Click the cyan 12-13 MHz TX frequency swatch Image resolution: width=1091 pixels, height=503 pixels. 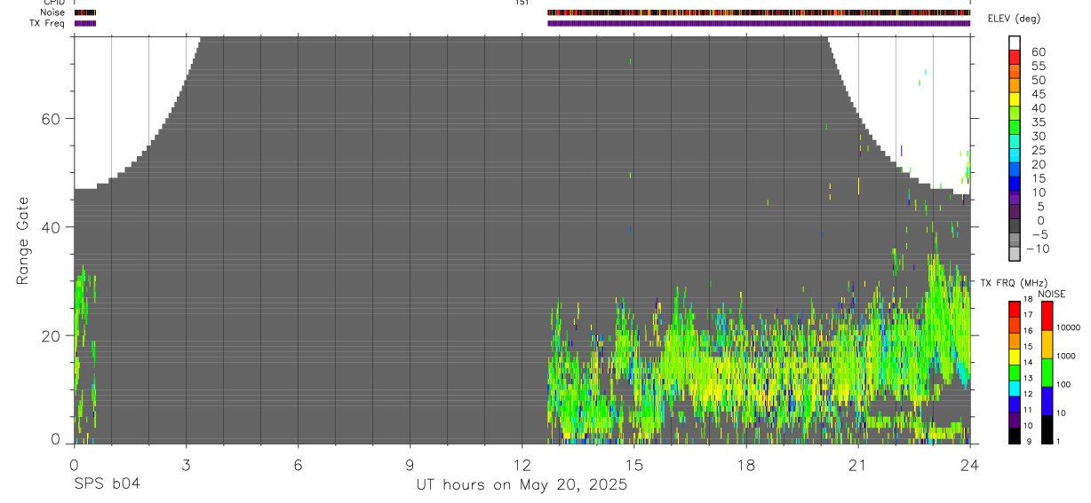click(x=1015, y=389)
